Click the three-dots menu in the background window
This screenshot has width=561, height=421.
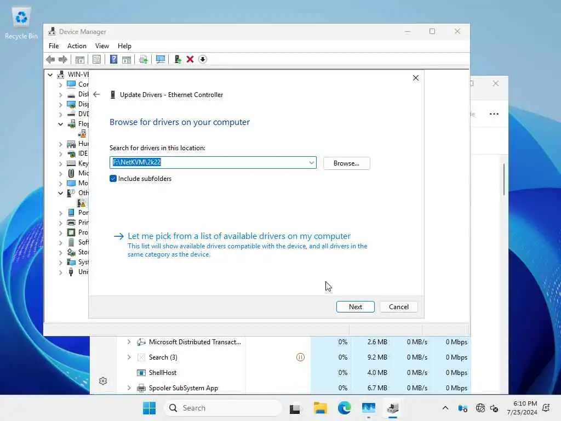(x=494, y=114)
